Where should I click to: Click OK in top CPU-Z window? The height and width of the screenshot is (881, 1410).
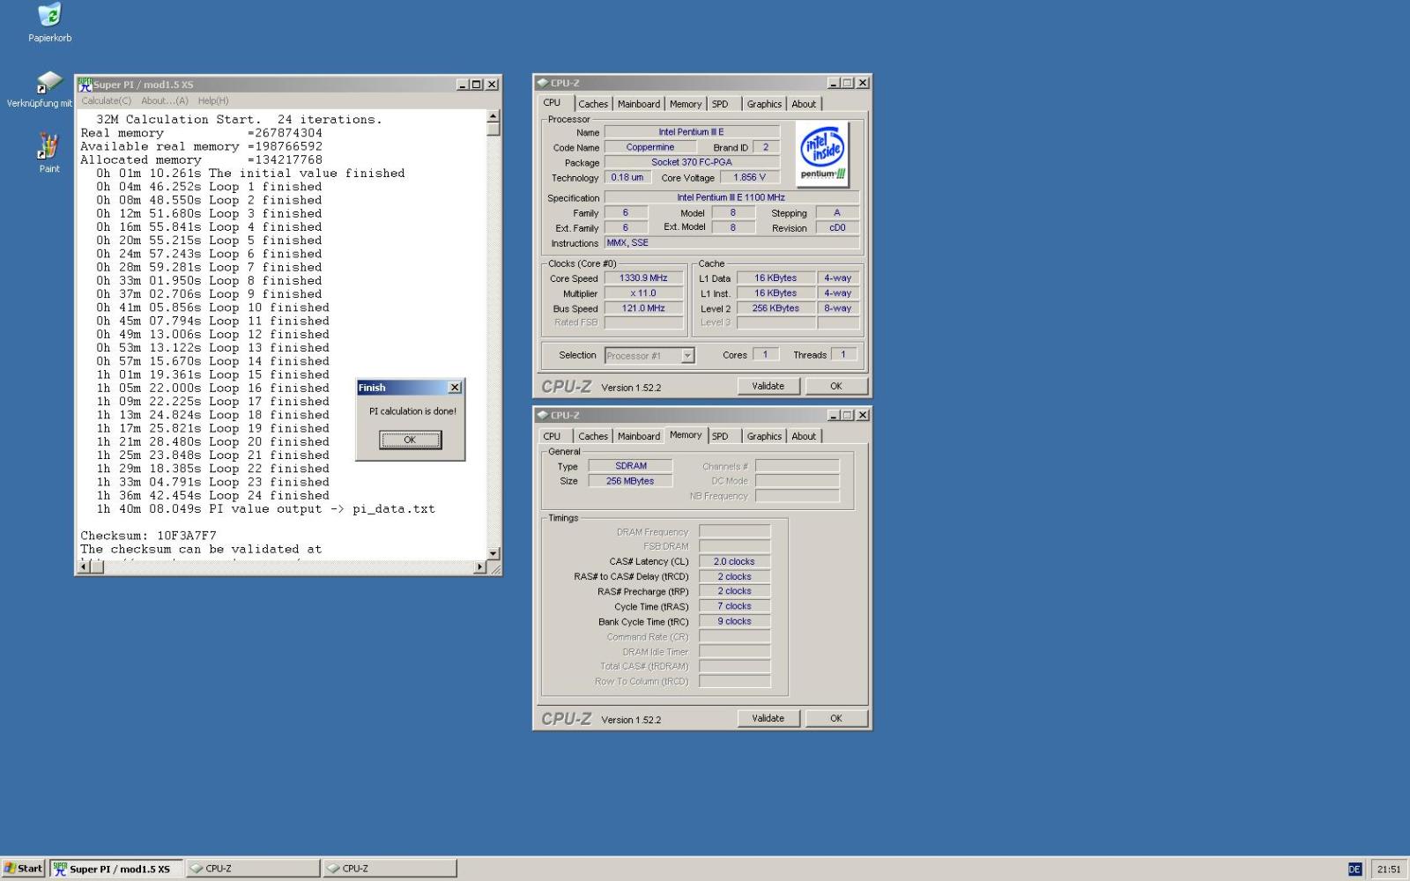836,386
